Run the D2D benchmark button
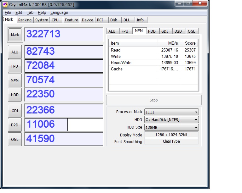Screen dimensions: 242x193 click(15, 125)
